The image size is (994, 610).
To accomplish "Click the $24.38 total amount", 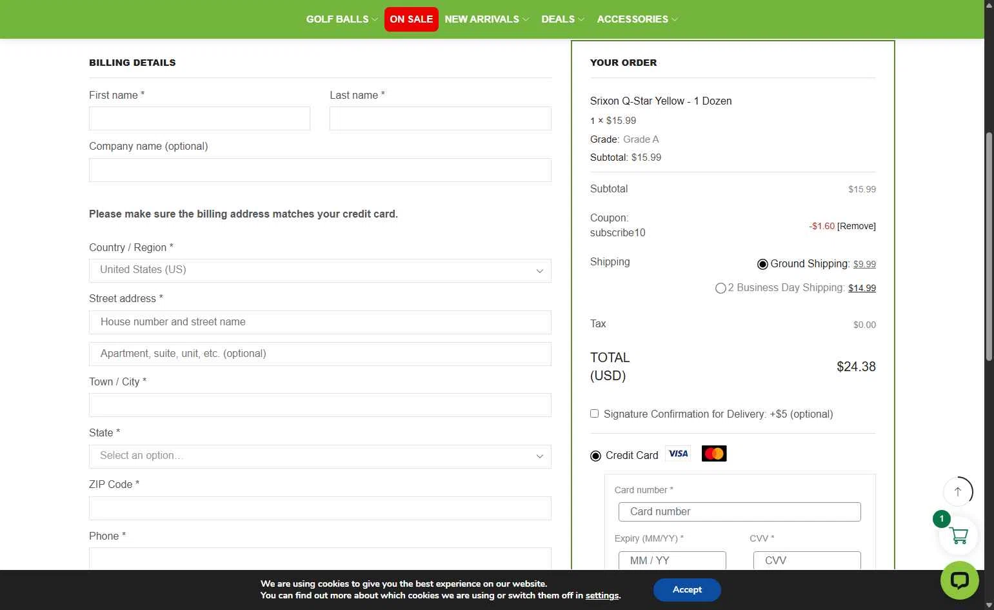I will tap(856, 367).
